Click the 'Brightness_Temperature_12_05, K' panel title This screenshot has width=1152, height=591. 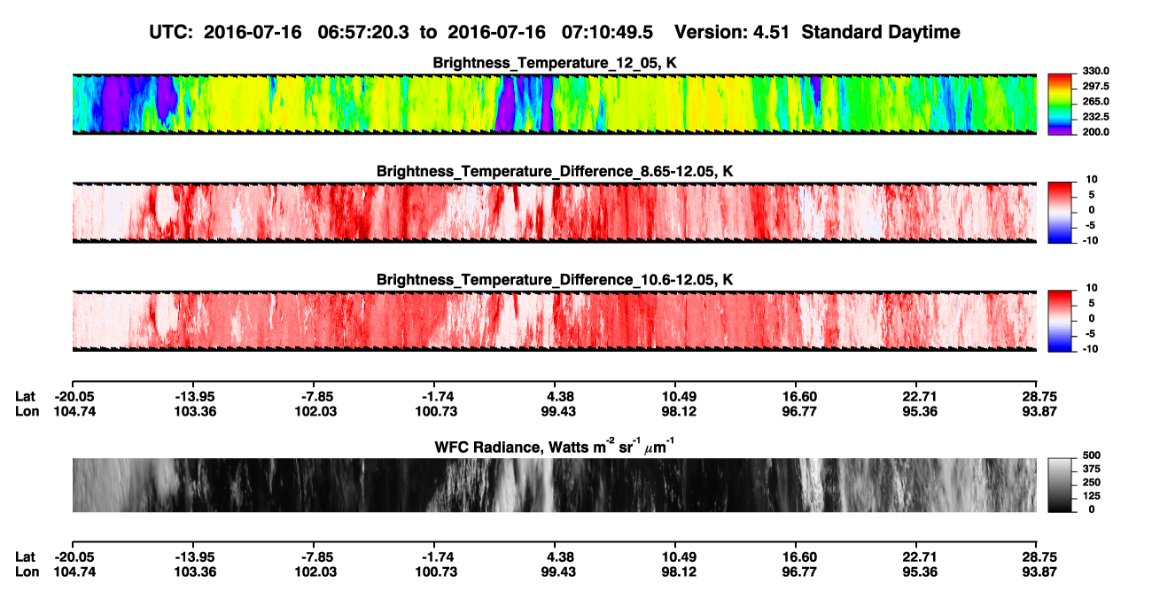[555, 63]
